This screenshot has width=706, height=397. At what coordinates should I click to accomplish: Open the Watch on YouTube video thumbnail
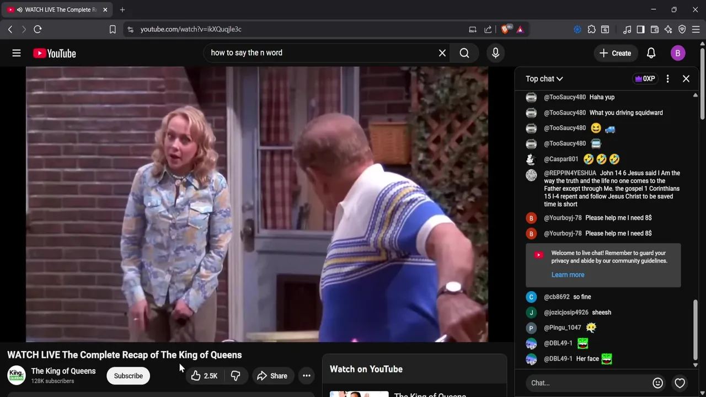pos(359,394)
